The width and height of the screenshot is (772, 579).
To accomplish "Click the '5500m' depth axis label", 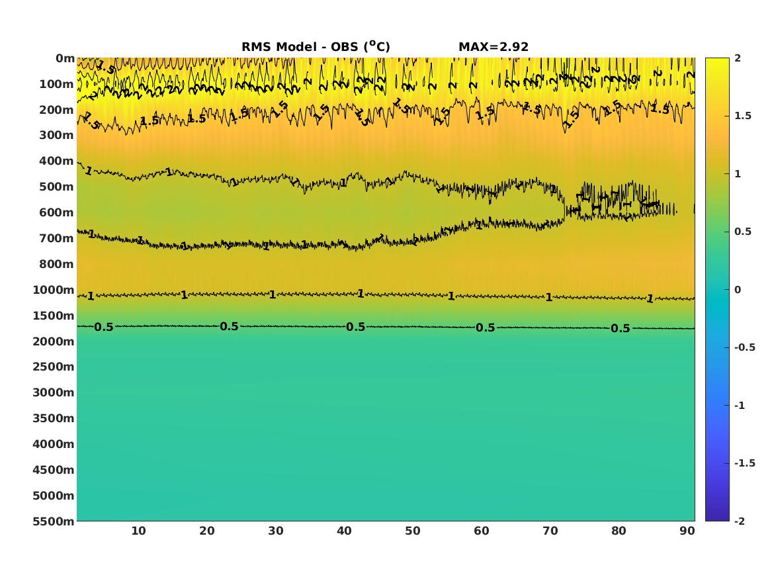I will [x=54, y=521].
